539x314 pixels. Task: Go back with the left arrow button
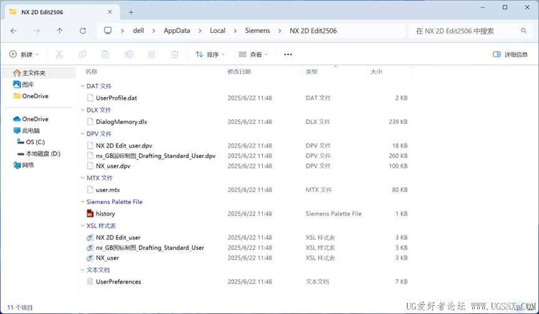point(14,31)
